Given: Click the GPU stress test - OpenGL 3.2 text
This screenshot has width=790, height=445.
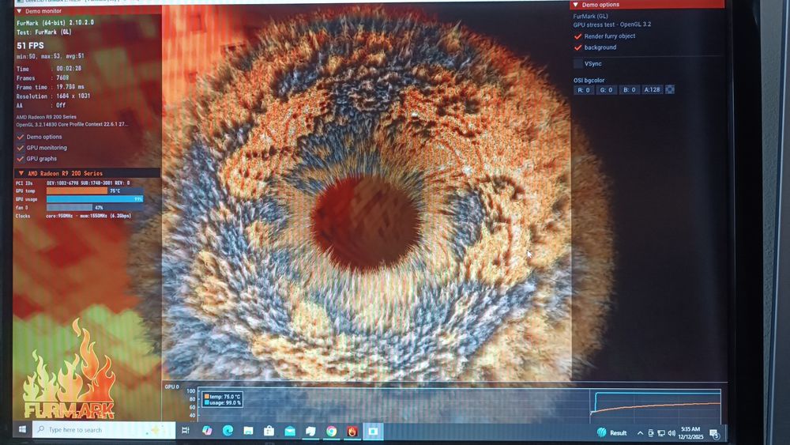Looking at the screenshot, I should [611, 25].
